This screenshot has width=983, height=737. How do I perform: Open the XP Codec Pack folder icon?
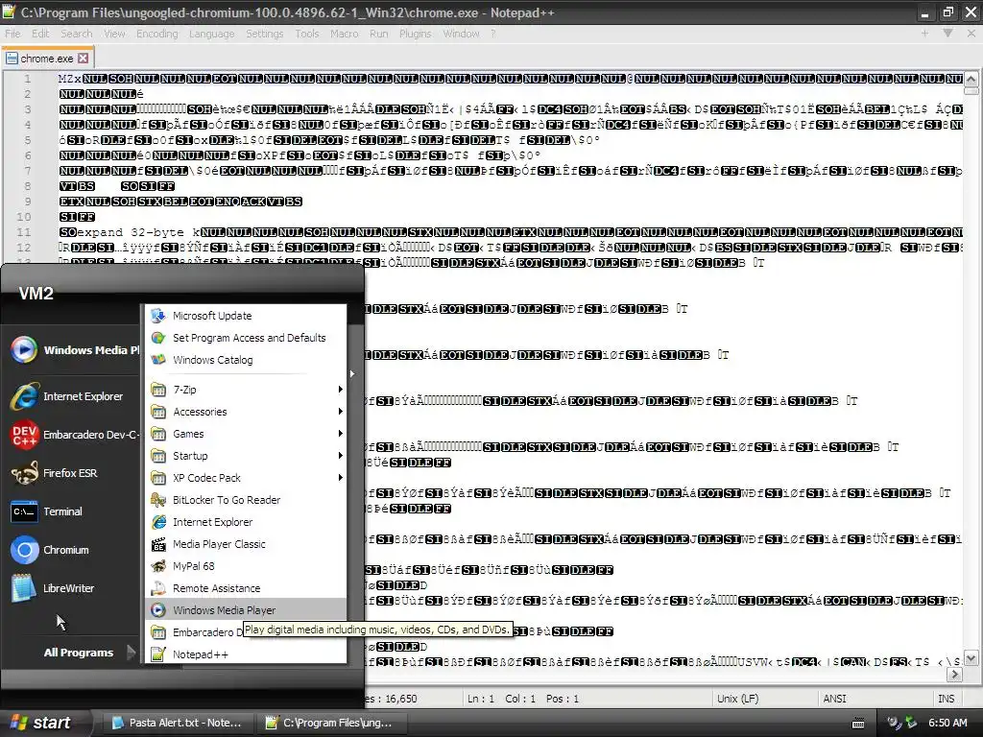[158, 478]
